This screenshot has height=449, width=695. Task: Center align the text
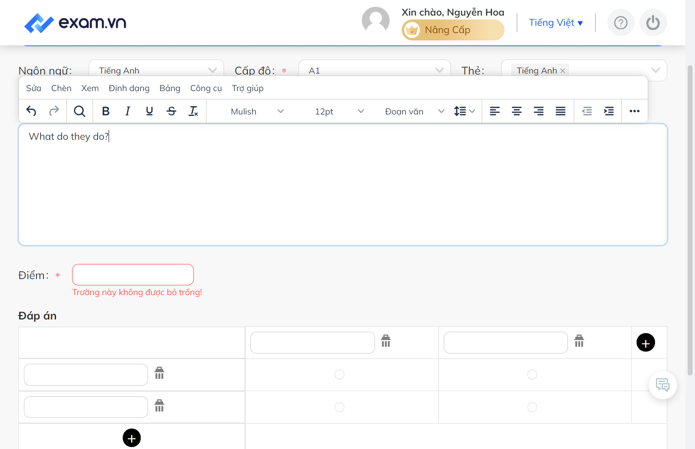pyautogui.click(x=517, y=111)
